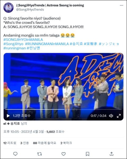Open the #SONGJIHYOinMANILA hashtag
Screen dimensions: 127x159
[x=23, y=40]
